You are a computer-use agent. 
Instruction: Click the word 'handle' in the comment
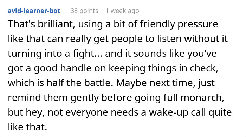click(x=76, y=68)
